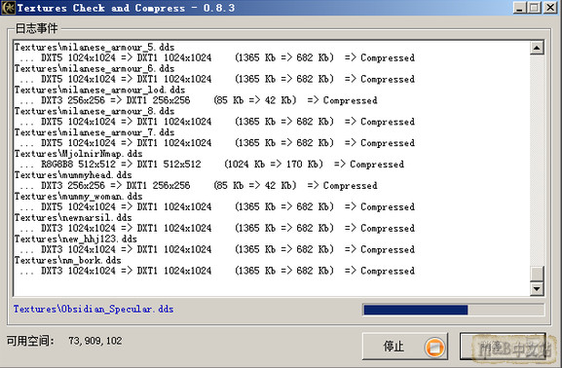
Task: Select the Textures\milanese_armour_7.dds log line
Action: click(94, 132)
